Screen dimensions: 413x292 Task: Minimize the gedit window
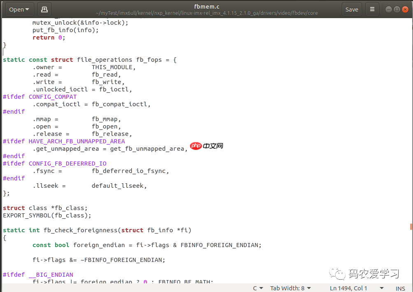388,9
